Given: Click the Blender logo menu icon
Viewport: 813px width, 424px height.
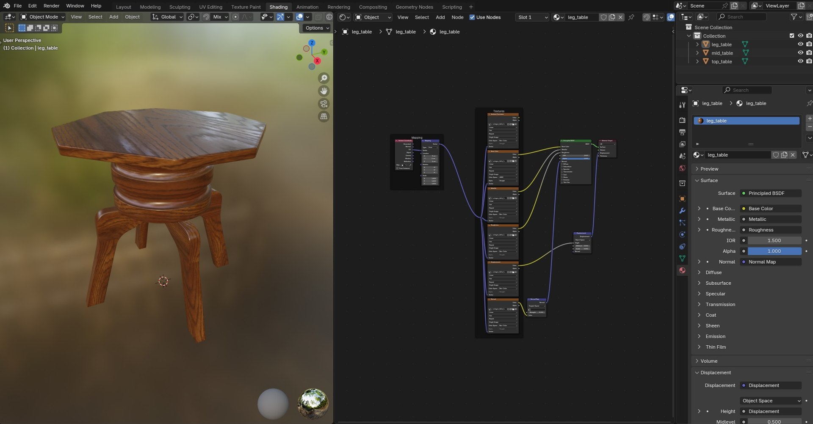Looking at the screenshot, I should tap(6, 6).
